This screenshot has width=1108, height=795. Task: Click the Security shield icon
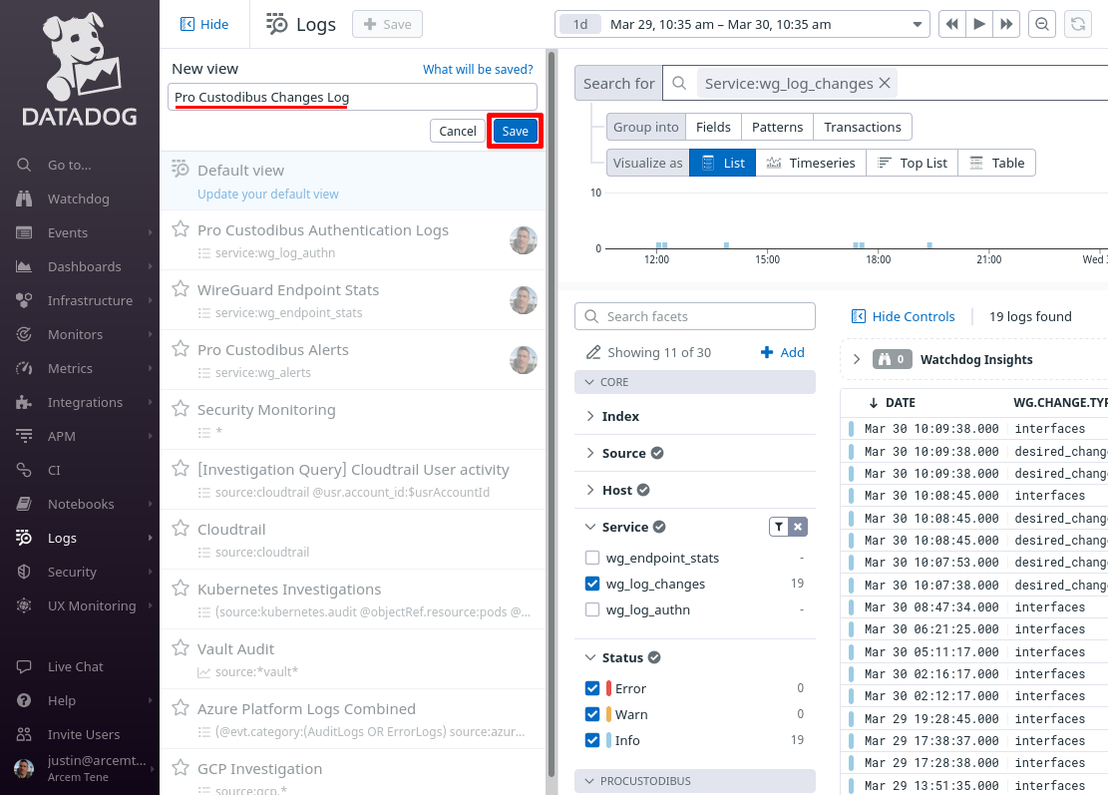(x=24, y=572)
